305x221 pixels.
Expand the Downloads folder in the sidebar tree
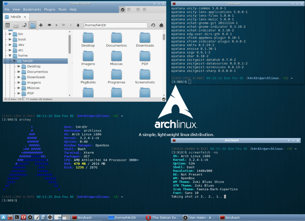coord(19,77)
